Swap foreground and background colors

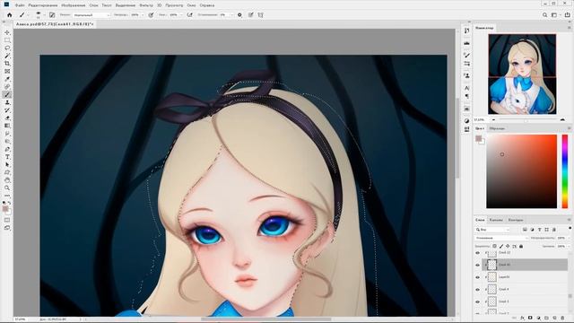point(9,203)
